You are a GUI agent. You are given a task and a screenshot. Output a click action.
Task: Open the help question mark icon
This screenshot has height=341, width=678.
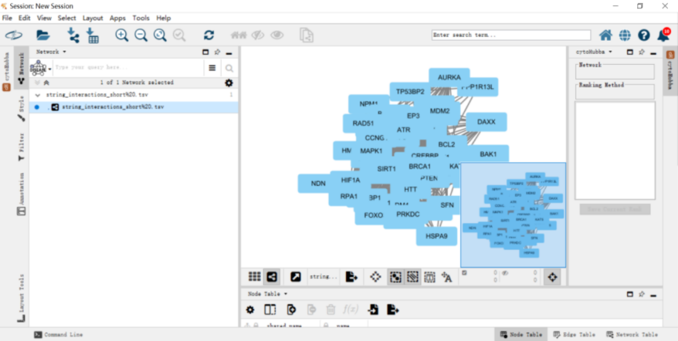[644, 35]
